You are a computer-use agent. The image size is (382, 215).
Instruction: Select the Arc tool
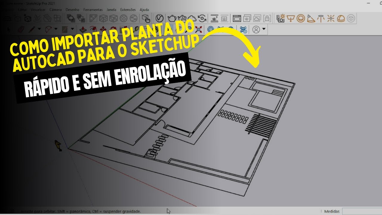(48, 29)
